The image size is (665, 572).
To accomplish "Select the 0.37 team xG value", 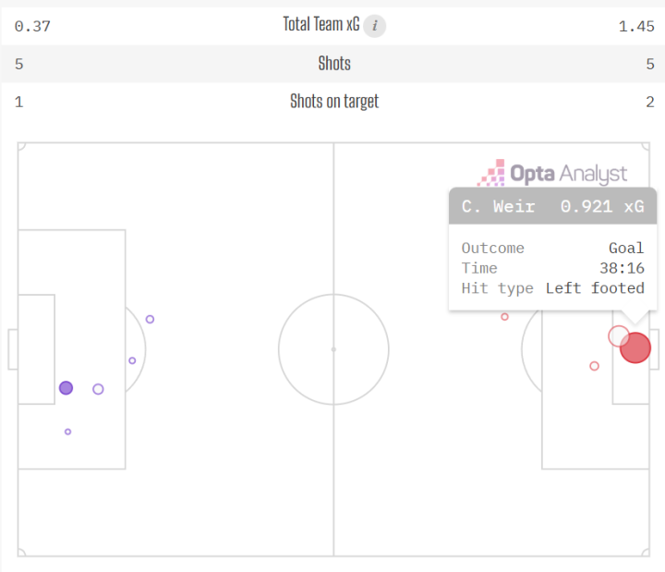I will 32,26.
